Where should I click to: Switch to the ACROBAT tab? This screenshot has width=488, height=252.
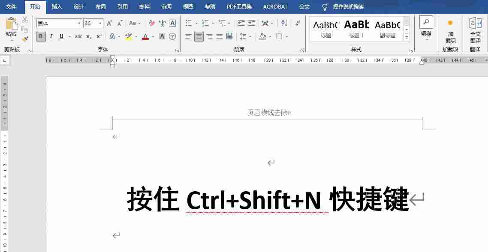click(x=275, y=7)
